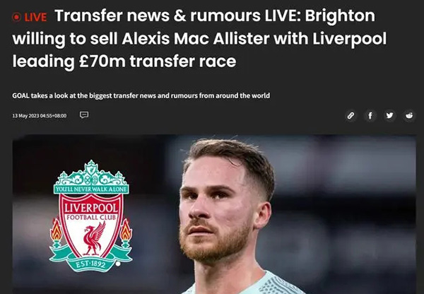This screenshot has height=294, width=424.
Task: Share the article on Reddit
Action: (409, 115)
